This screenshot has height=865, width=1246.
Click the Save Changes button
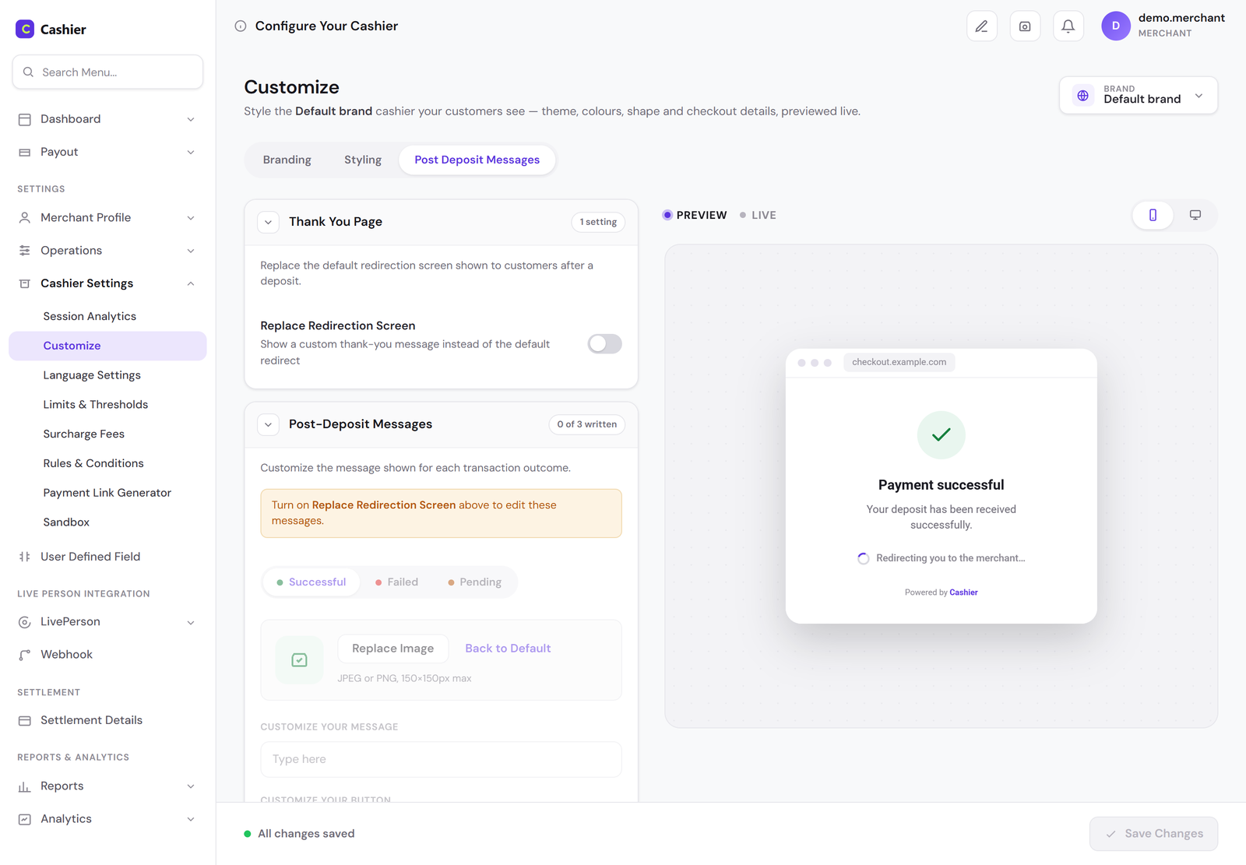[1153, 834]
